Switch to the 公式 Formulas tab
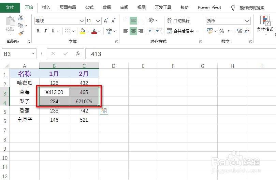Viewport: 276px width, 180px height. coord(89,7)
